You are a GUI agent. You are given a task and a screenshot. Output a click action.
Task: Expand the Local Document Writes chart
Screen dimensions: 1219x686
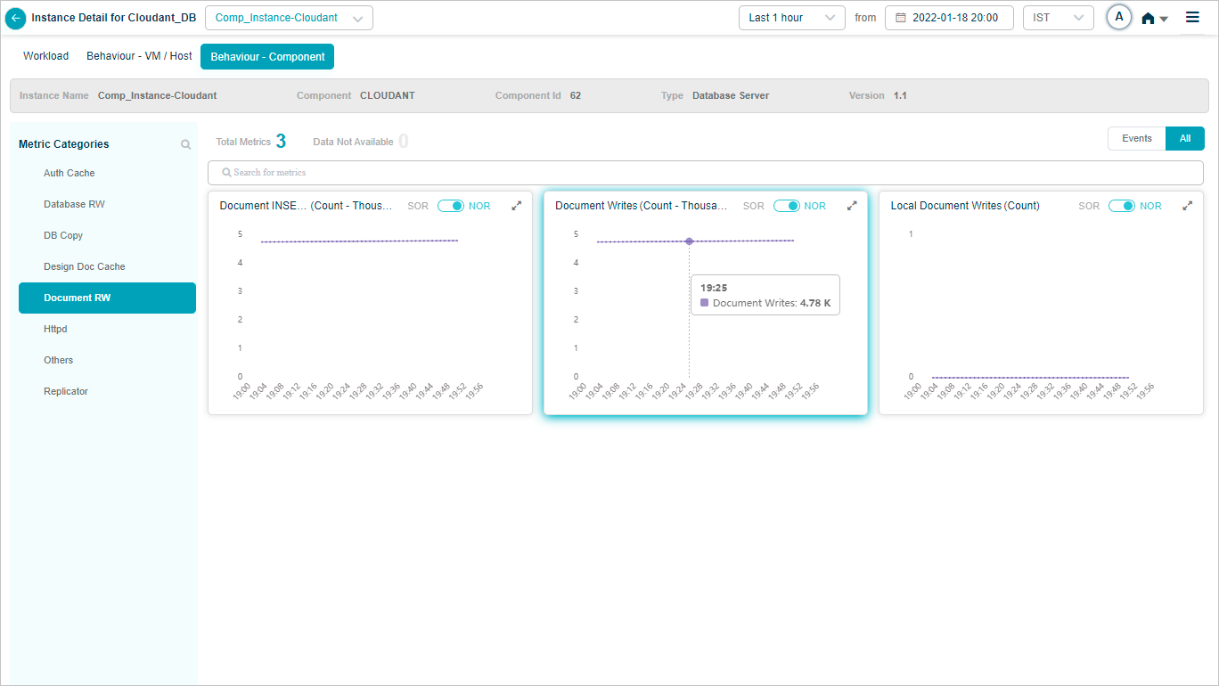click(x=1187, y=206)
